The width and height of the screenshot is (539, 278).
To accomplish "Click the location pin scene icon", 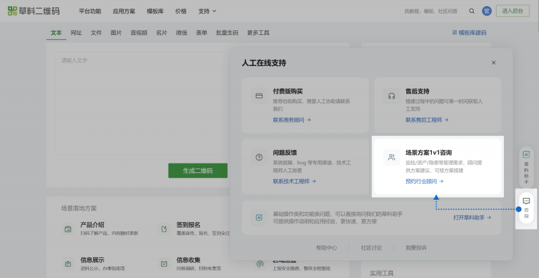I will 260,264.
